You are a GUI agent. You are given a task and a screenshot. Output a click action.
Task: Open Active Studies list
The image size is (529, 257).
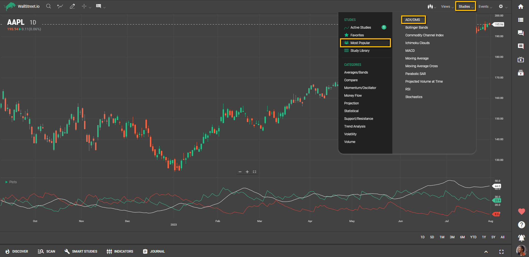tap(360, 28)
